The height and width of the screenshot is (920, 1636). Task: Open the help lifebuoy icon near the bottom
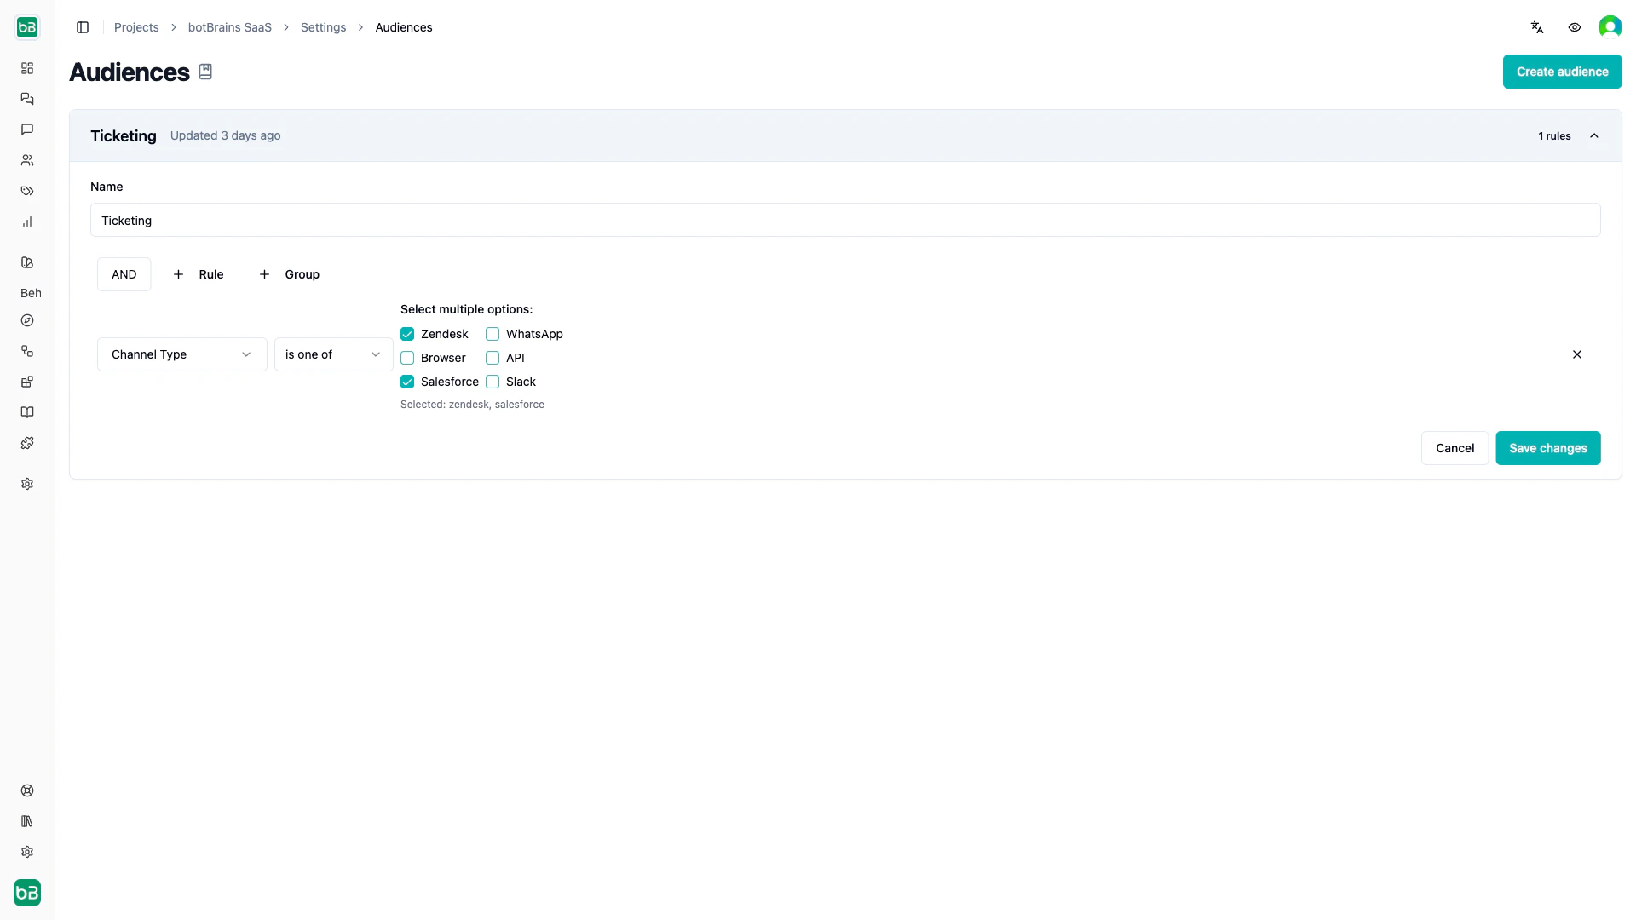(x=27, y=791)
